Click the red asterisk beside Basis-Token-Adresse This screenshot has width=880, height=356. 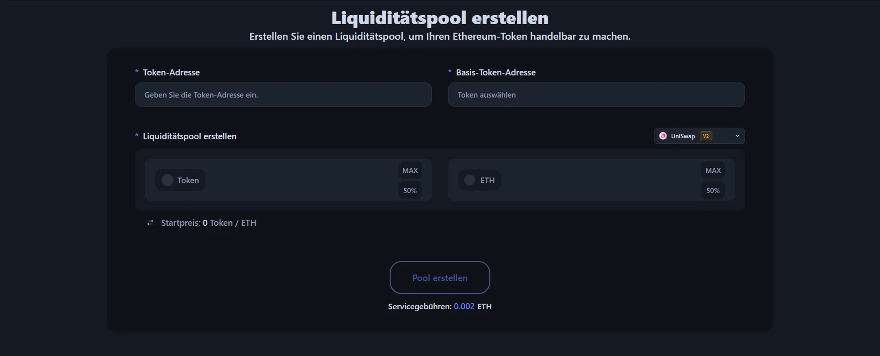coord(449,72)
